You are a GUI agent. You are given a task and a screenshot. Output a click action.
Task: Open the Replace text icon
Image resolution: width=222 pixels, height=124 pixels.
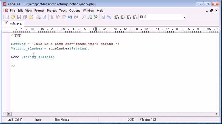click(x=96, y=17)
